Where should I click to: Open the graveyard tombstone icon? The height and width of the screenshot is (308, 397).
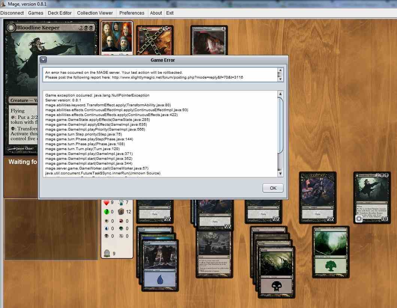[107, 253]
